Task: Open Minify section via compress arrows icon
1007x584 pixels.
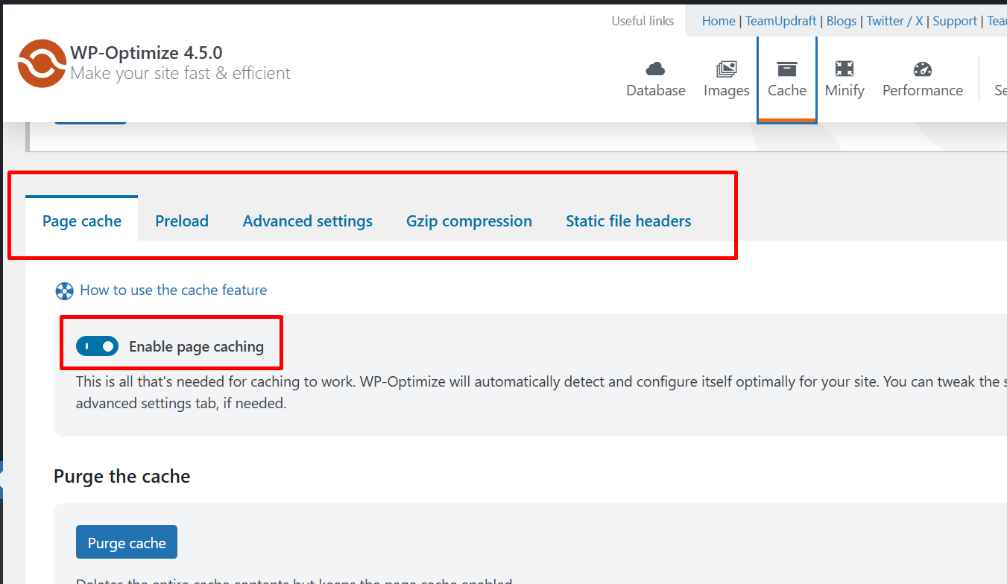Action: (845, 69)
